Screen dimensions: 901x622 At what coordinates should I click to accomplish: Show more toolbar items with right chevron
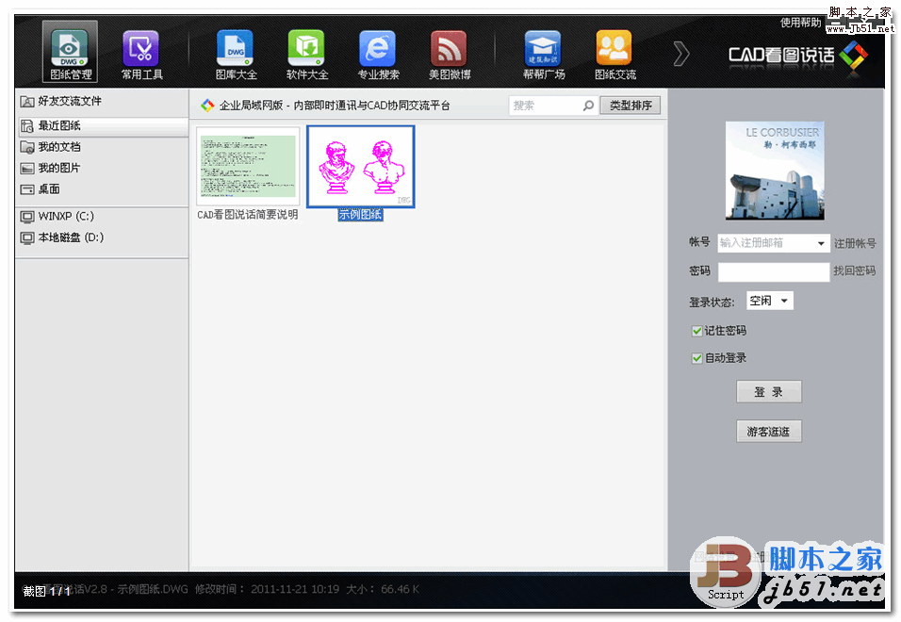pos(680,54)
